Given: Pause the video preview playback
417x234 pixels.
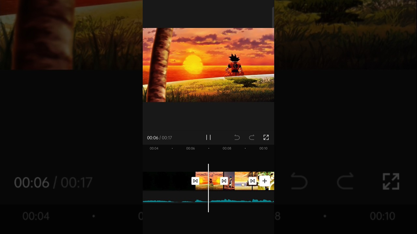Looking at the screenshot, I should [208, 137].
